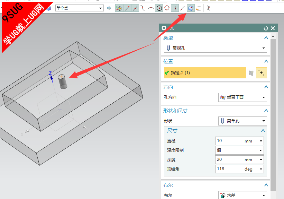Viewport: 284px width, 199px height.
Task: Collapse the 类型 section
Action: tap(266, 38)
